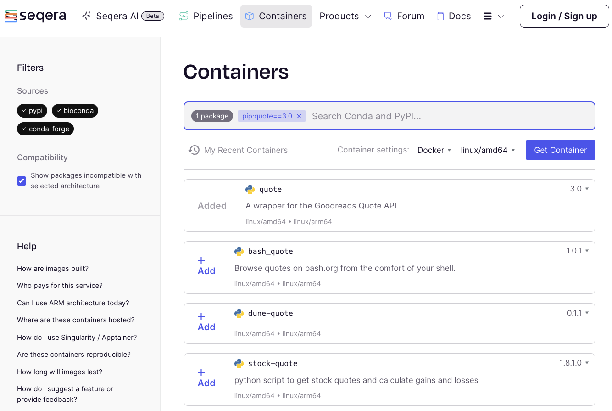Open the linux/amd64 architecture dropdown

pos(488,150)
